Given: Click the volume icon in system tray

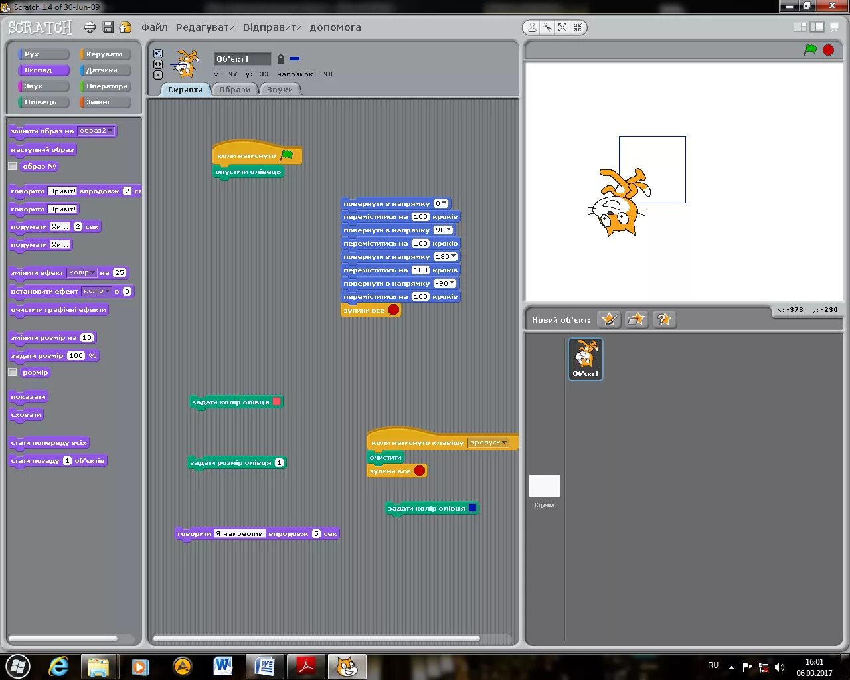Looking at the screenshot, I should (x=779, y=667).
